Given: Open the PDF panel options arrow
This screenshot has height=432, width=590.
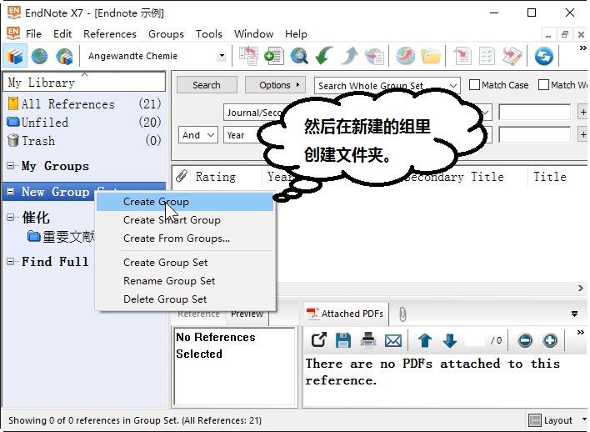Looking at the screenshot, I should [x=574, y=314].
